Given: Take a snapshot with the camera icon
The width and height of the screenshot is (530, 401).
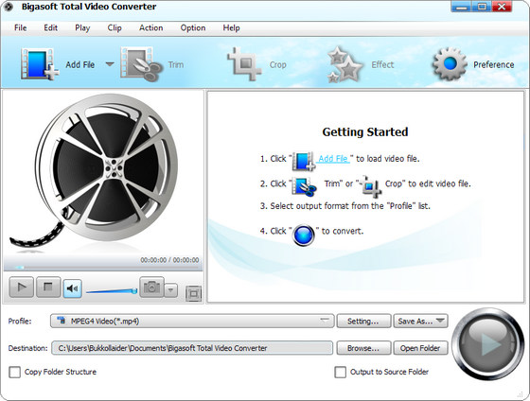Looking at the screenshot, I should 151,288.
